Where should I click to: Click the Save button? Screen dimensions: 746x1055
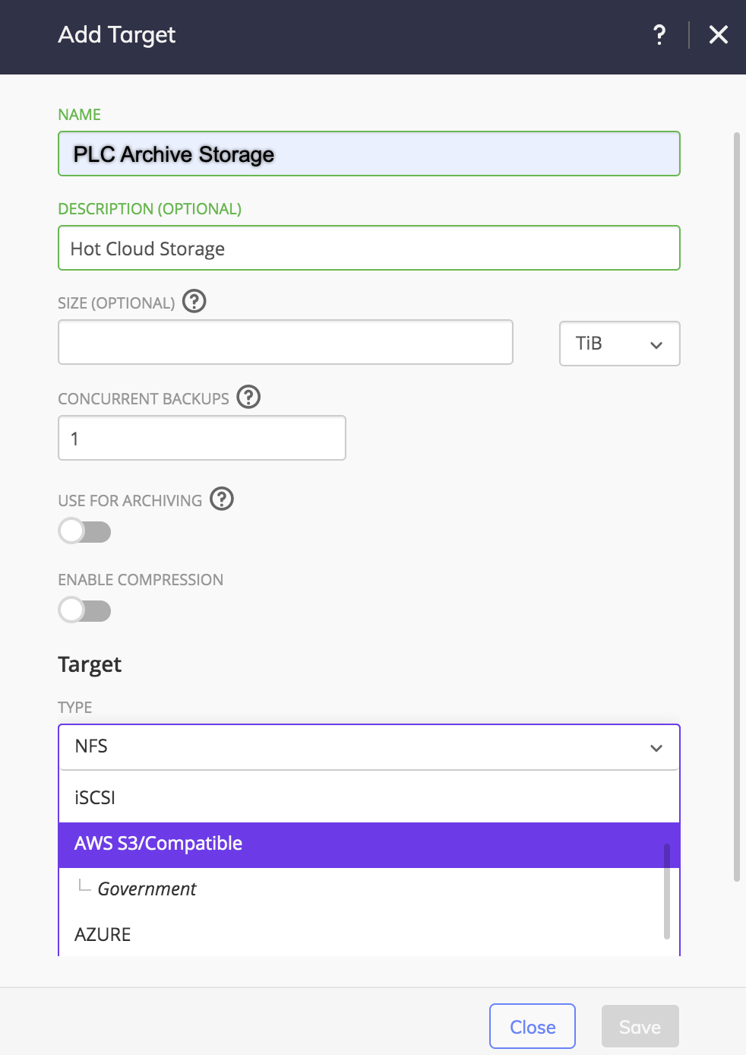640,1027
